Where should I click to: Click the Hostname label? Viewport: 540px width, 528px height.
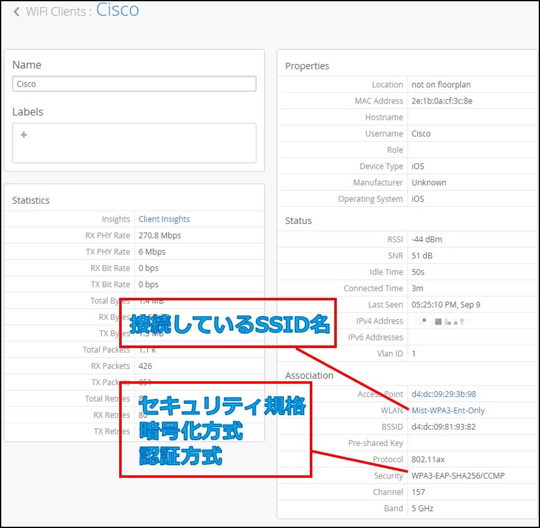click(384, 117)
